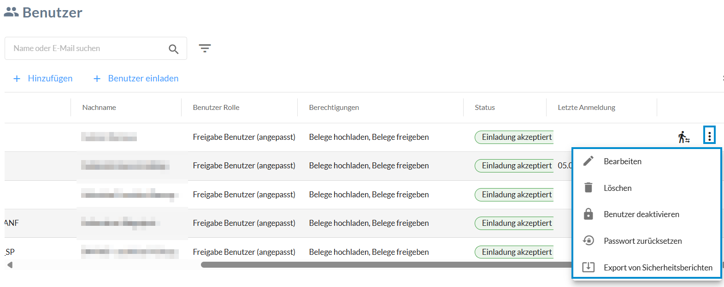Click the Hinzufügen button
The width and height of the screenshot is (724, 287).
43,79
